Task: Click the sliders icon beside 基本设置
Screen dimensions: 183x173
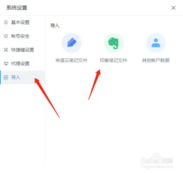Action: pyautogui.click(x=6, y=22)
